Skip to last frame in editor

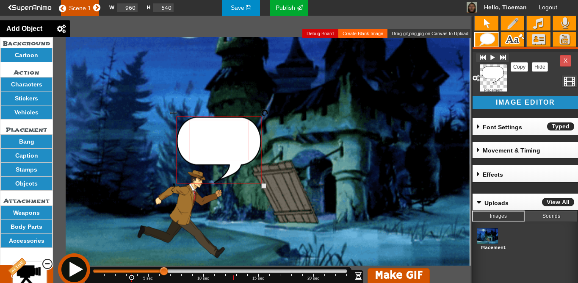[503, 57]
